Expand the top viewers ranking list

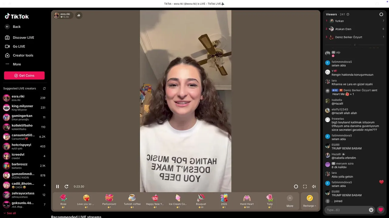coord(355,45)
